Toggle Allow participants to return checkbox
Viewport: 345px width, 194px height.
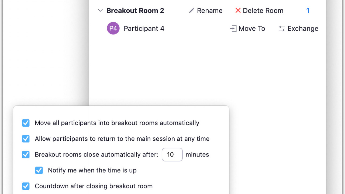[x=26, y=139]
